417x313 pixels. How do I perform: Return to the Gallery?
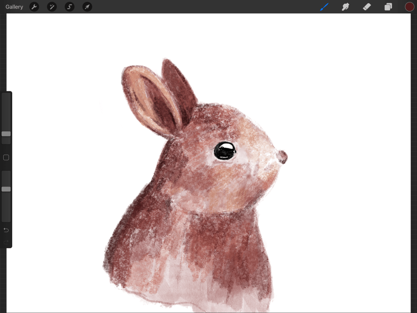tap(14, 7)
